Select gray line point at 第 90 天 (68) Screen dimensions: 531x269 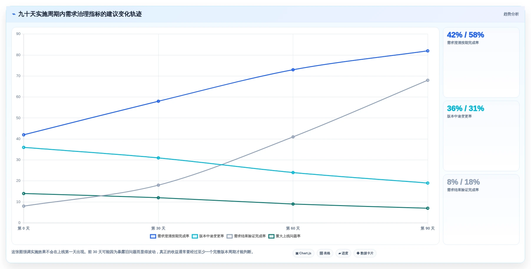click(428, 80)
